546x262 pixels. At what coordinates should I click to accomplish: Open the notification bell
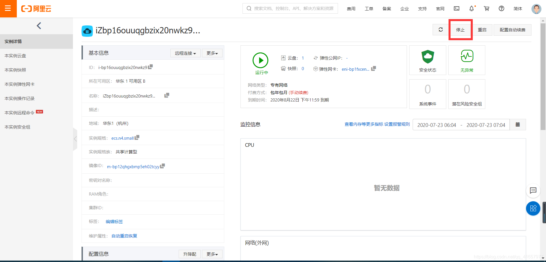click(472, 9)
